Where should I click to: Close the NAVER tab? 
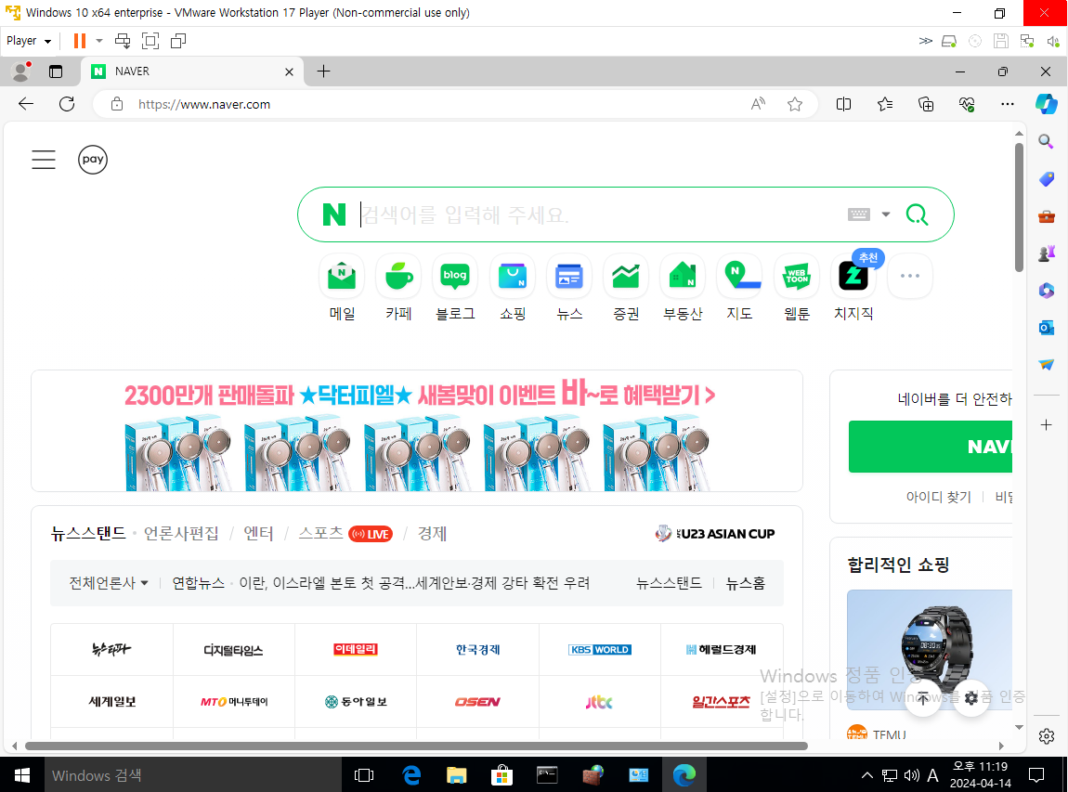tap(289, 71)
